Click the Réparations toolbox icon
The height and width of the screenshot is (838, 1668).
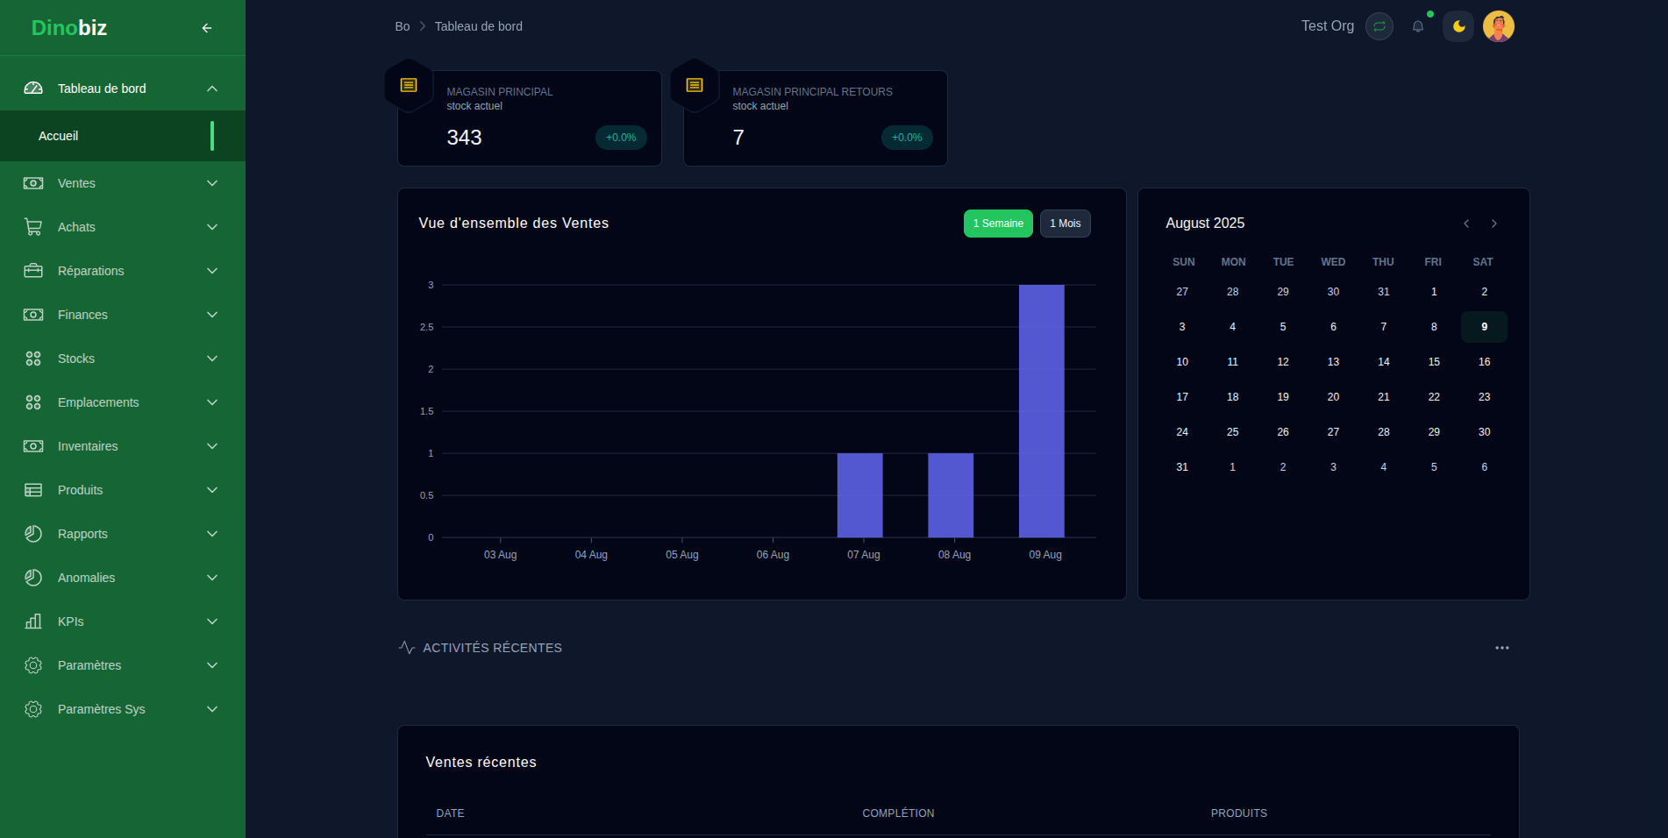(x=33, y=270)
